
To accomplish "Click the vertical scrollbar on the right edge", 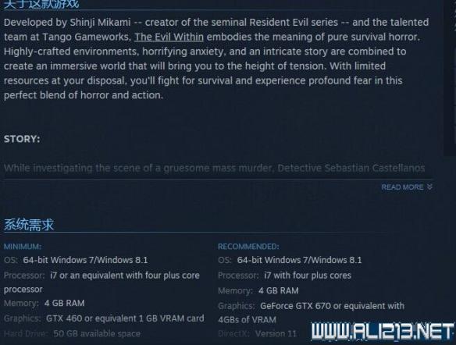I will pyautogui.click(x=450, y=79).
